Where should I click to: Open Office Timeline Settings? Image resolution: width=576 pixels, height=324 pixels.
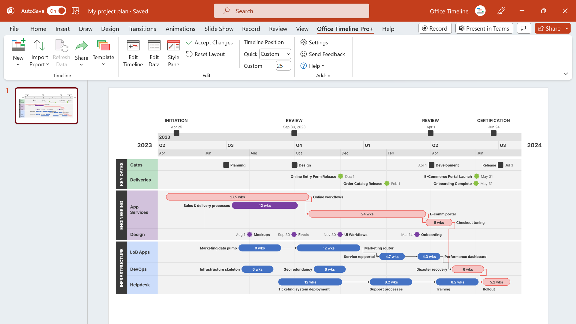(x=314, y=42)
